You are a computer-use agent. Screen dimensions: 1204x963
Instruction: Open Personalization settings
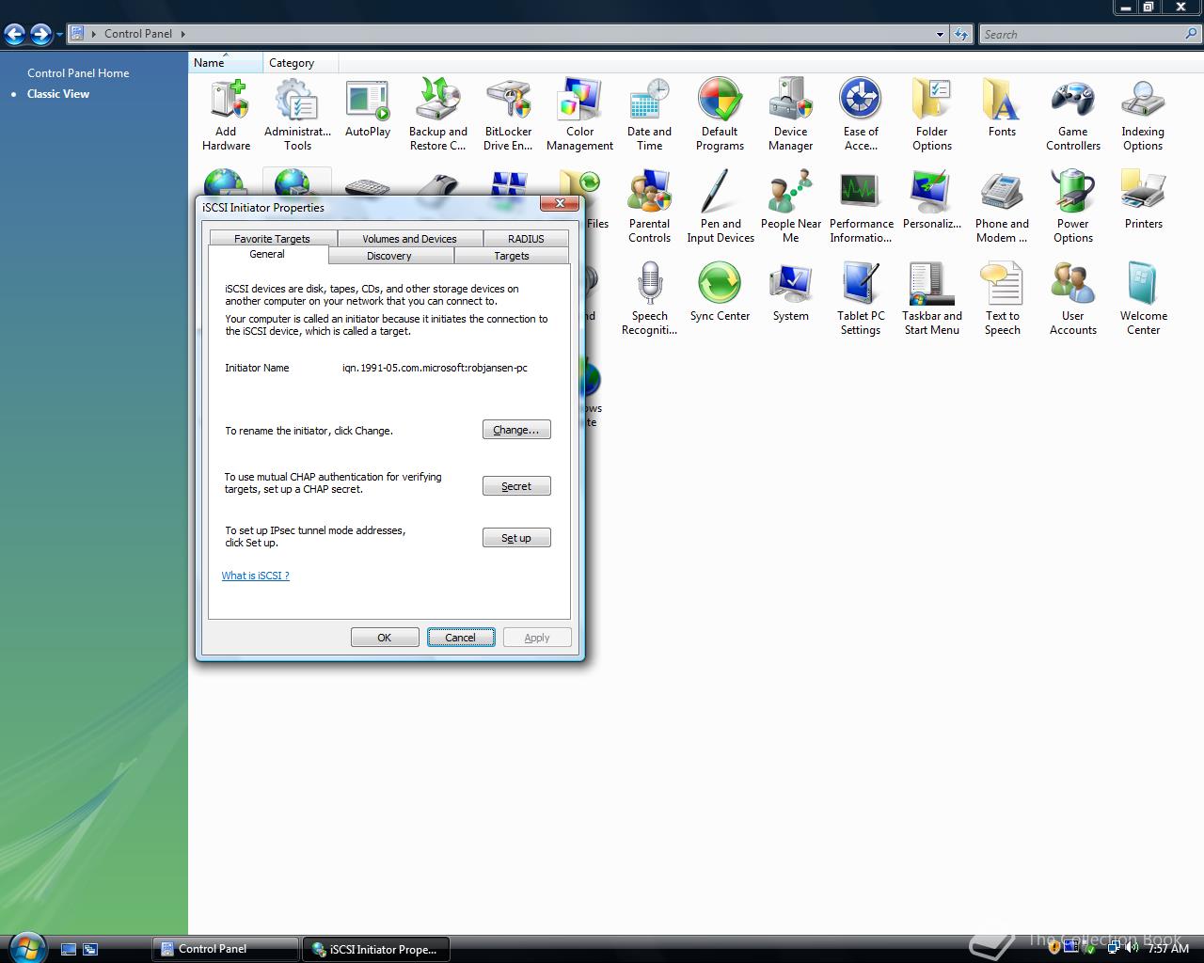point(932,200)
